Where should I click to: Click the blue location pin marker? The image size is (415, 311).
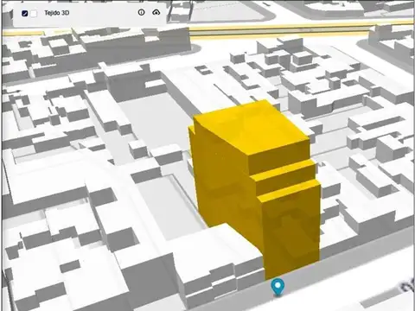[x=278, y=287]
